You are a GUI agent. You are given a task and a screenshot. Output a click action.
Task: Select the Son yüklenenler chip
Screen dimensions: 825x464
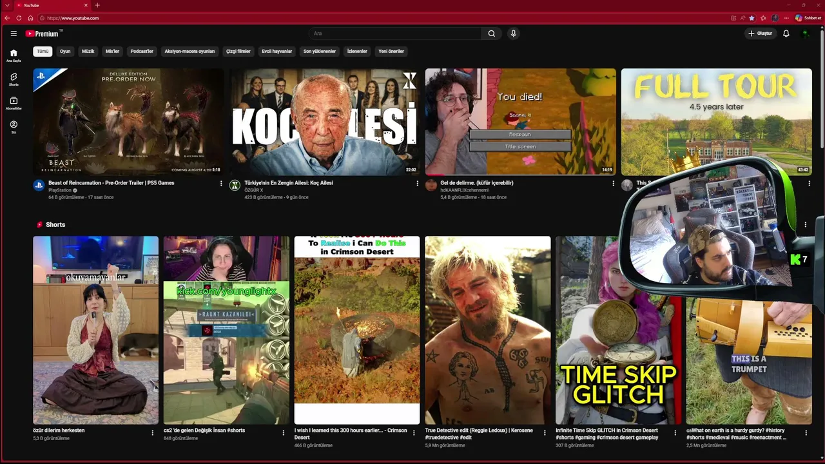pos(320,52)
